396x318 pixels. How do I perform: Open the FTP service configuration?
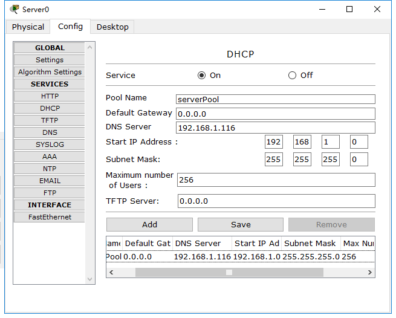[50, 193]
